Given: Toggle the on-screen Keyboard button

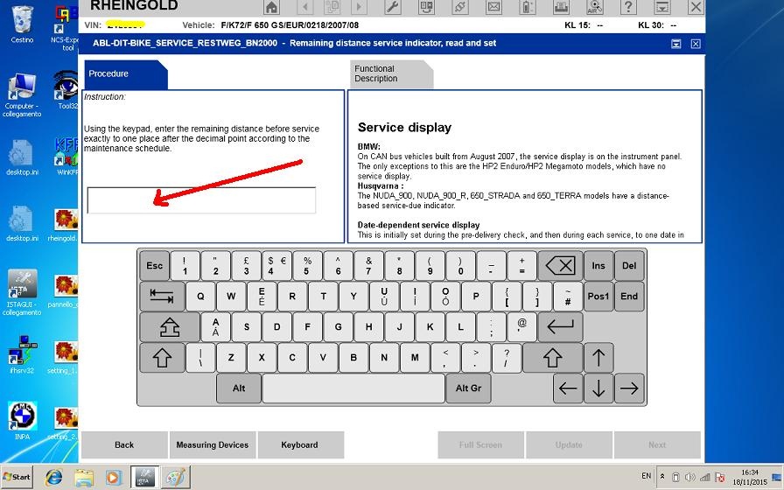Looking at the screenshot, I should click(x=300, y=445).
